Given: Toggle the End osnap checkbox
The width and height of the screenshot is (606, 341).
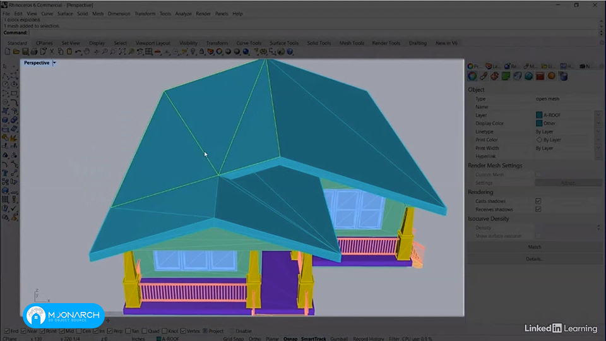Looking at the screenshot, I should (x=6, y=331).
